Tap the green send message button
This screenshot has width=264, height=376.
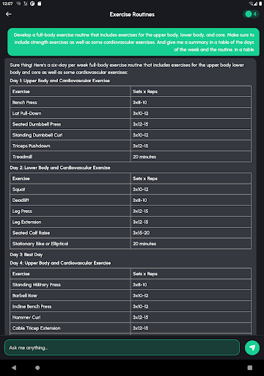pos(252,347)
